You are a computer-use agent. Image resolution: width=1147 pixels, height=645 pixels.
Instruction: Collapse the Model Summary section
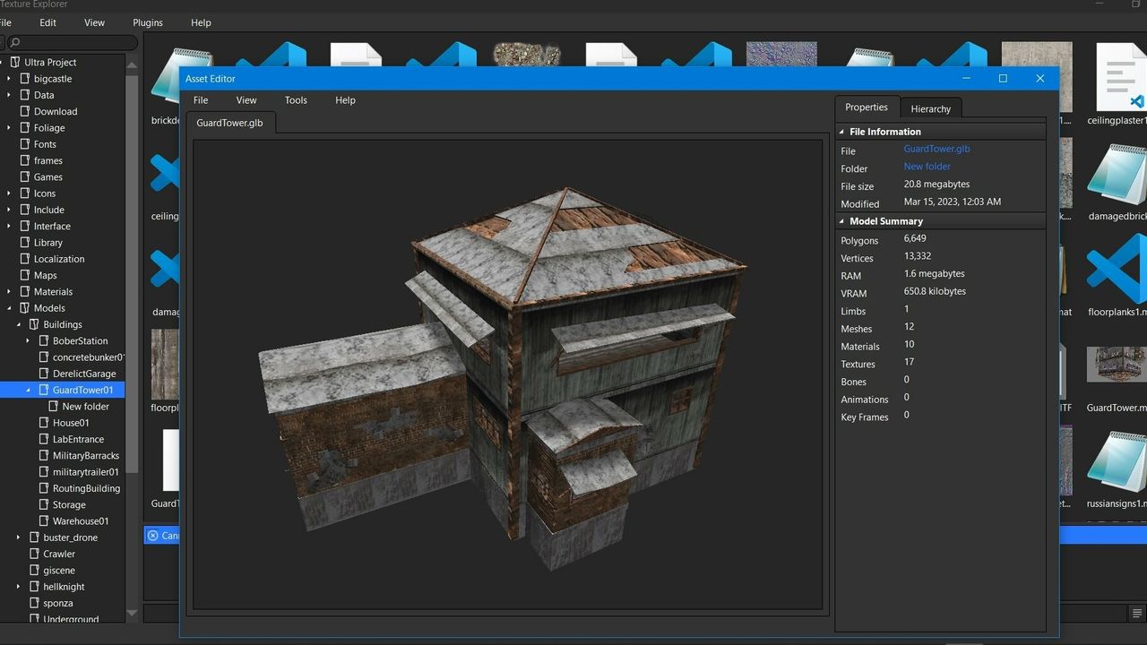[x=841, y=221]
